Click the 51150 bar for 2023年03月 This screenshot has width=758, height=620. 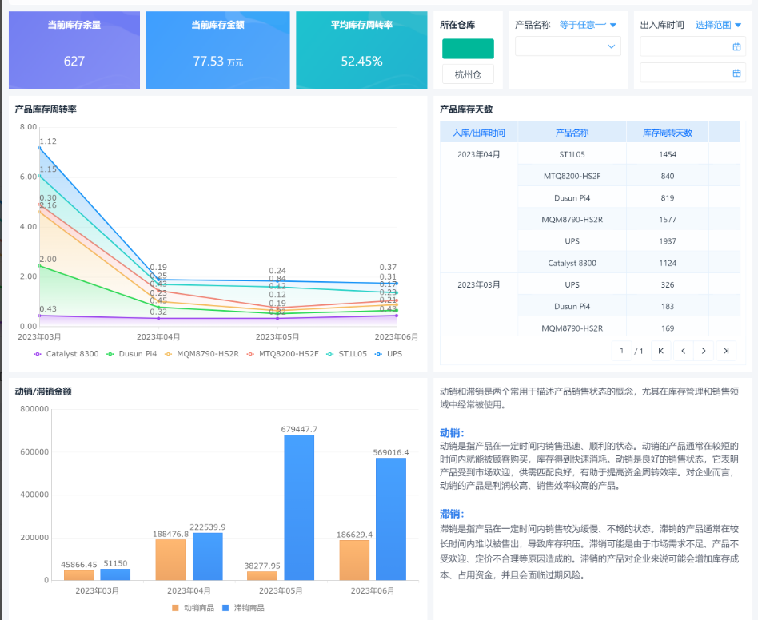coord(115,574)
